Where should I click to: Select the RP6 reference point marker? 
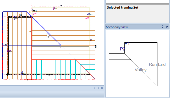click(9, 51)
